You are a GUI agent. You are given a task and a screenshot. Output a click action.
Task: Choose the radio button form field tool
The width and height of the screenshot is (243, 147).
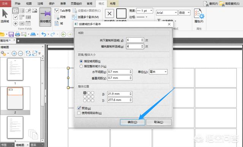pos(15,23)
